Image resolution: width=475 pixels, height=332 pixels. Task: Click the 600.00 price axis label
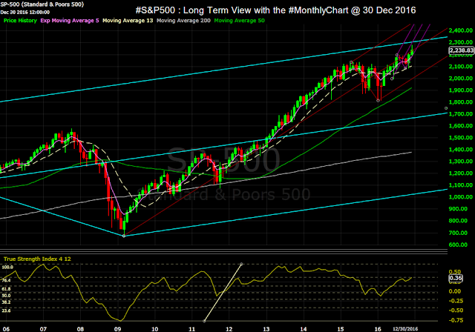tap(458, 245)
